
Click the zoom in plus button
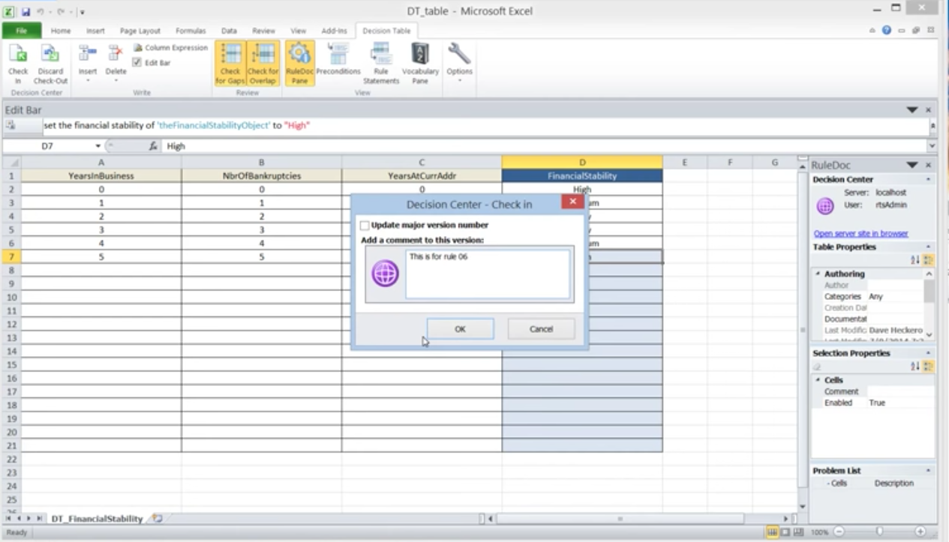tap(920, 532)
